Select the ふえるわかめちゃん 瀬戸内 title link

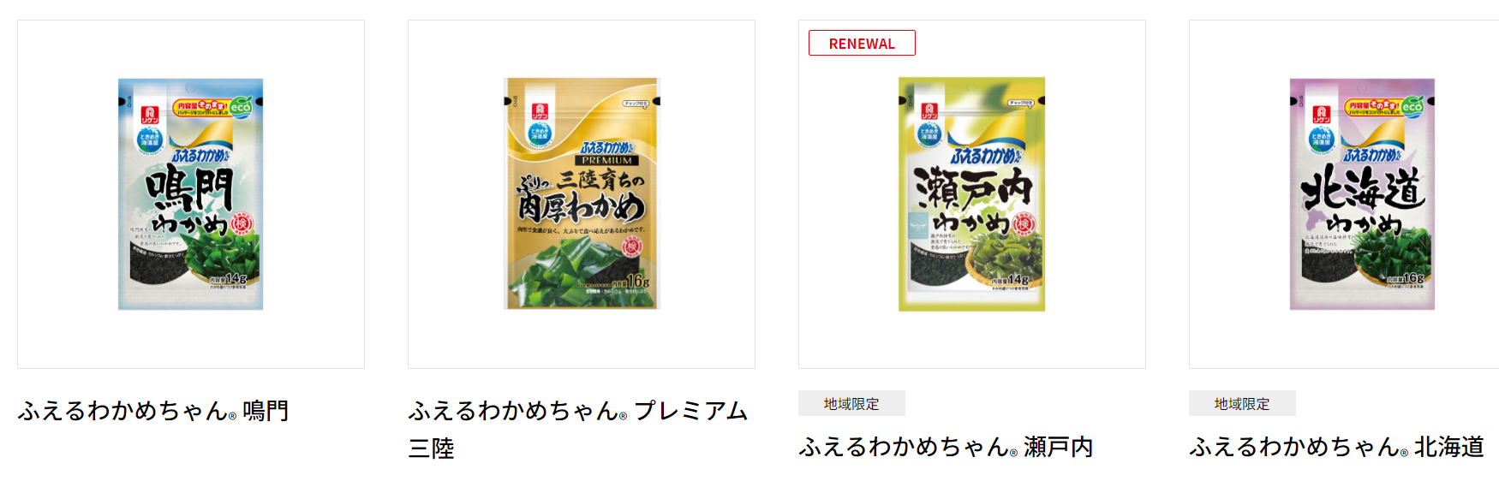tap(947, 447)
